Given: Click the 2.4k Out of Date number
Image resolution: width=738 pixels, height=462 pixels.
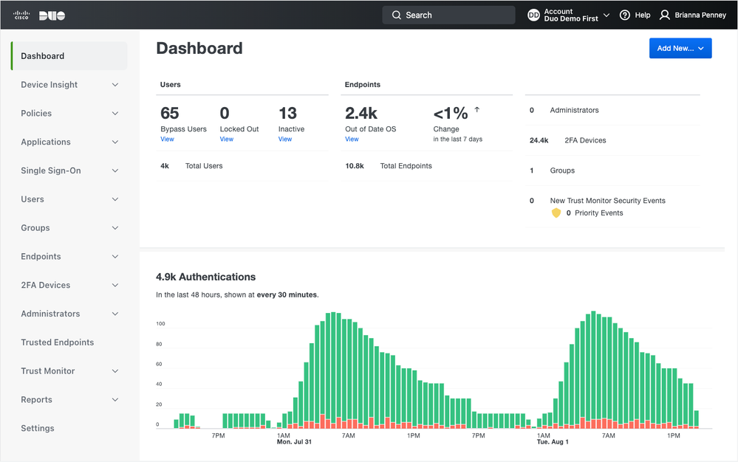Looking at the screenshot, I should [x=361, y=113].
